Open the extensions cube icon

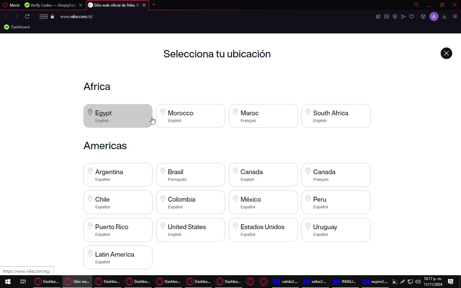pyautogui.click(x=423, y=17)
